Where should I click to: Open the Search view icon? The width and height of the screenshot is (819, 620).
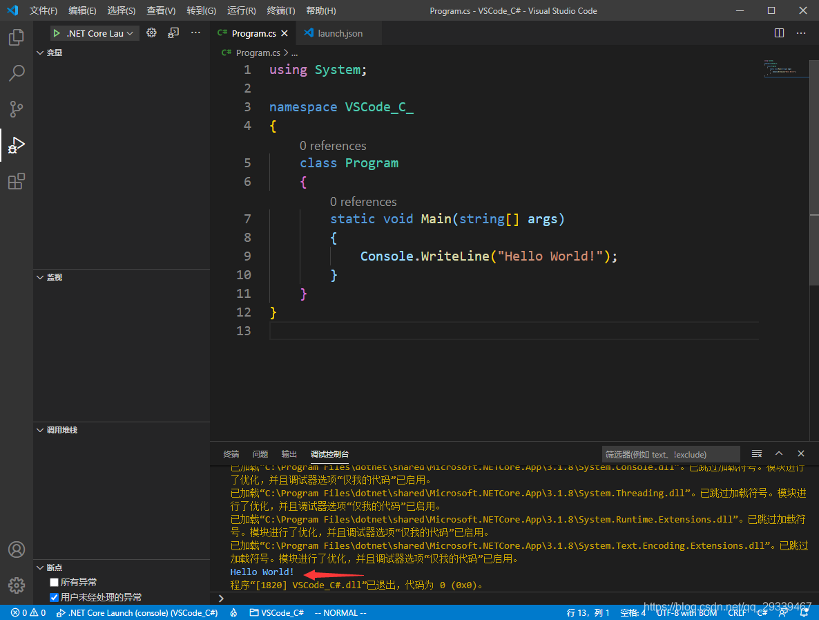(17, 73)
